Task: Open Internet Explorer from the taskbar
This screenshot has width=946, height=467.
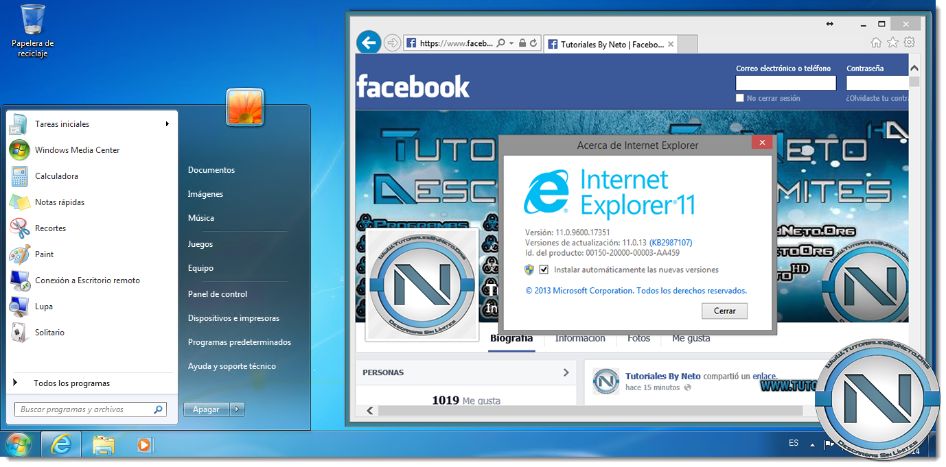Action: coord(61,445)
